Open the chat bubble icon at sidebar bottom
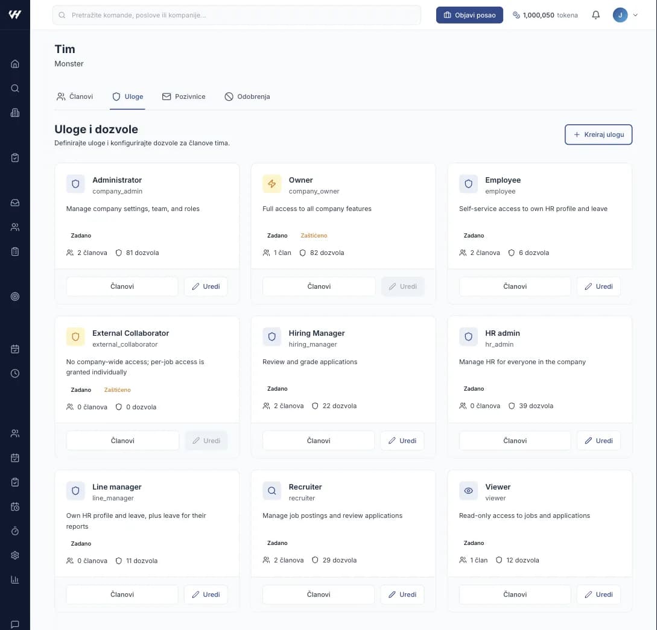657x630 pixels. 14,625
